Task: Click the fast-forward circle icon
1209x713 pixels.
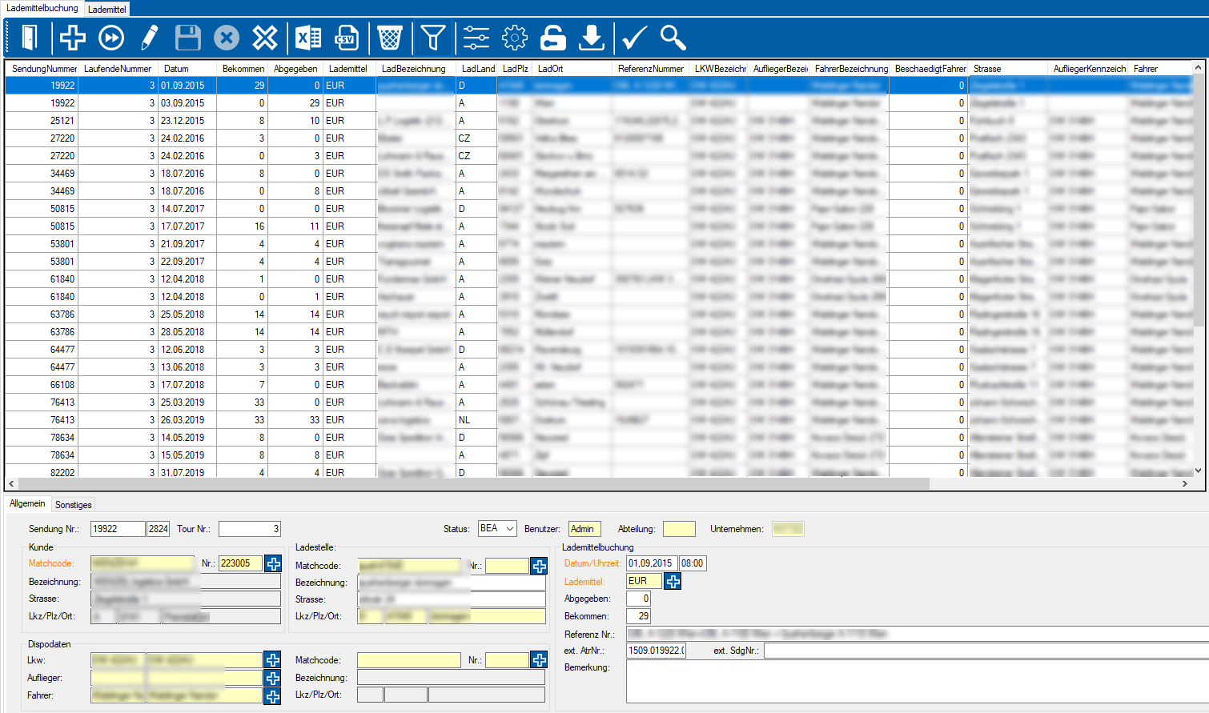Action: point(111,38)
